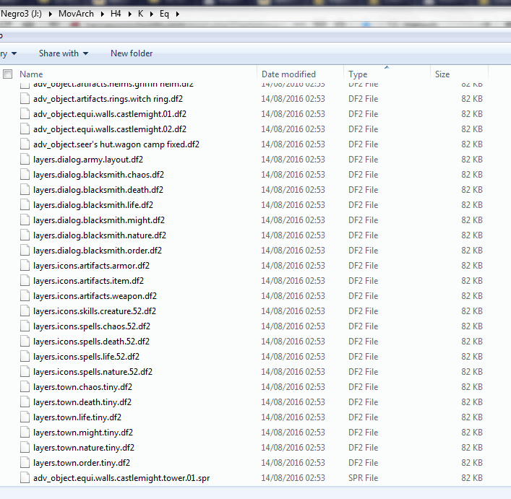Click SPR File type in last row
Screen dimensions: 511x499
tap(363, 478)
